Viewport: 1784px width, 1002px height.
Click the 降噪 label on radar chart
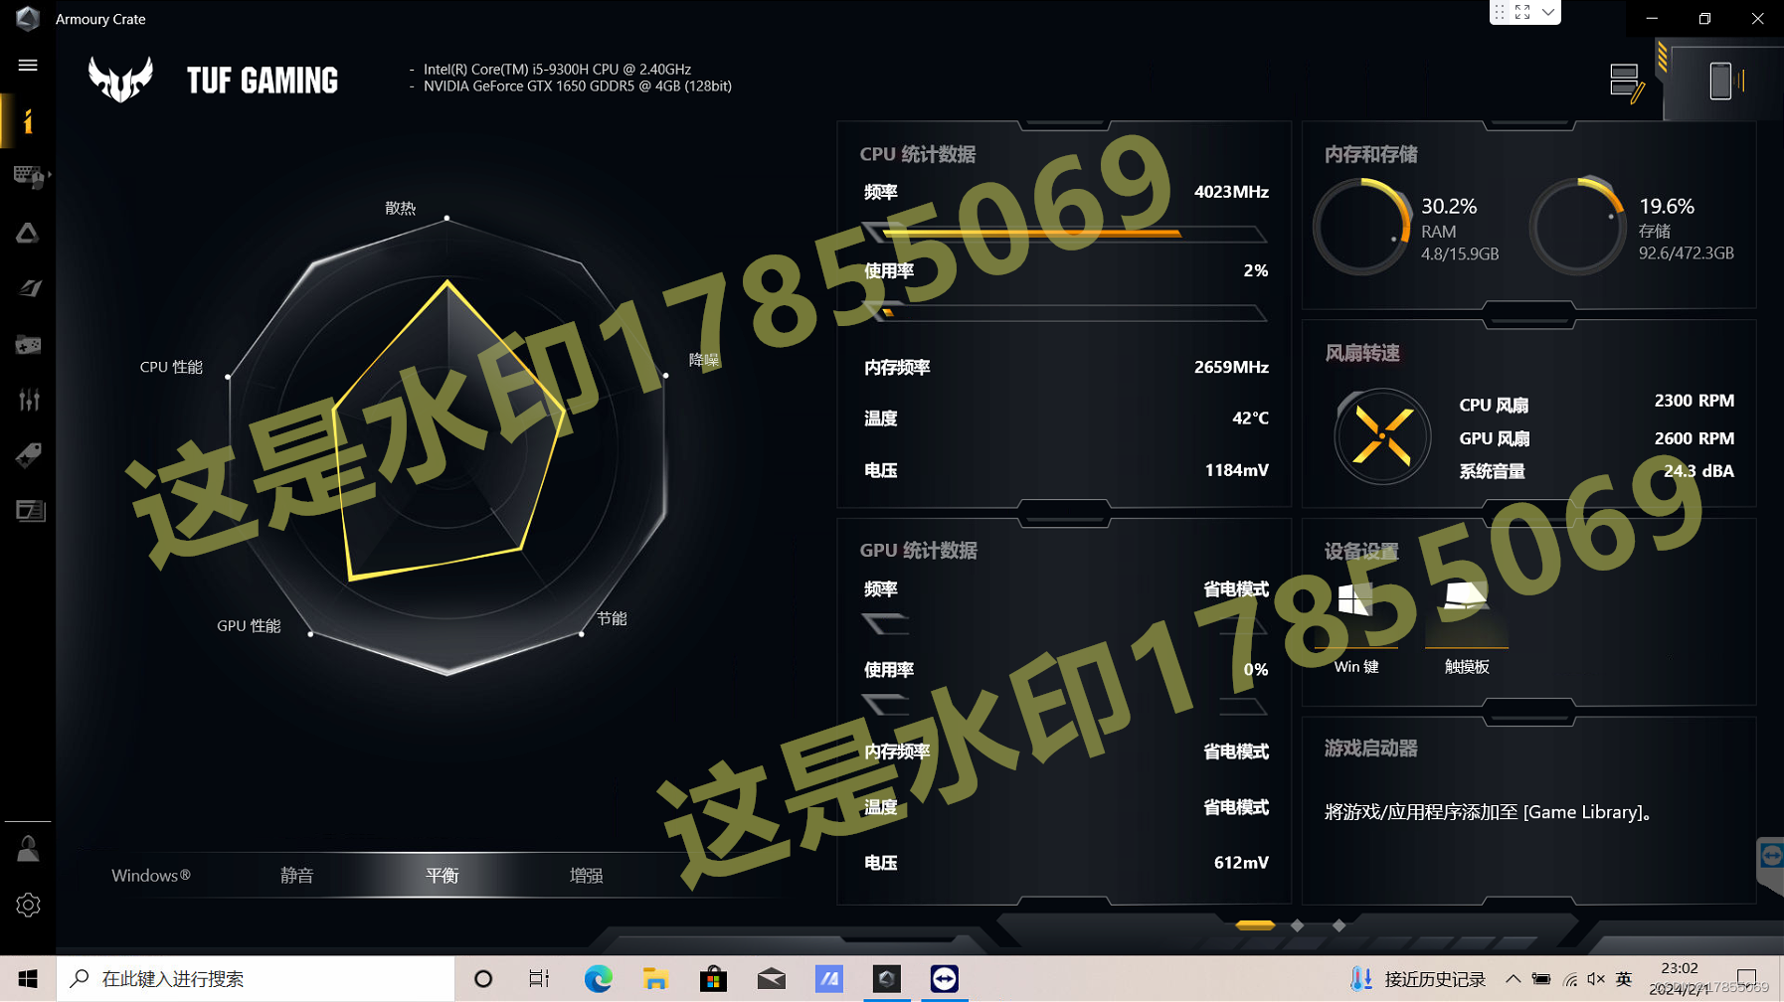704,359
